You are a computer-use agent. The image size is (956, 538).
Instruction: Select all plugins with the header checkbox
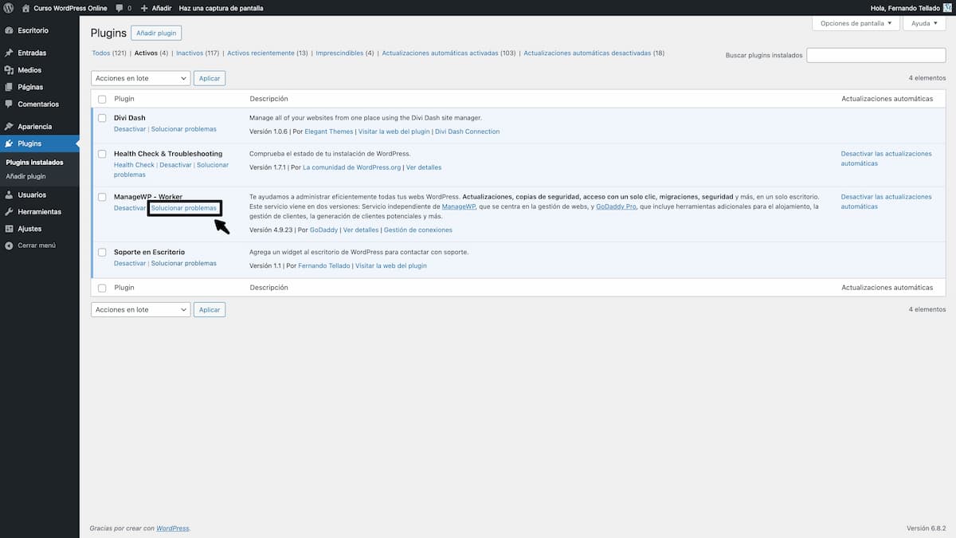coord(102,98)
